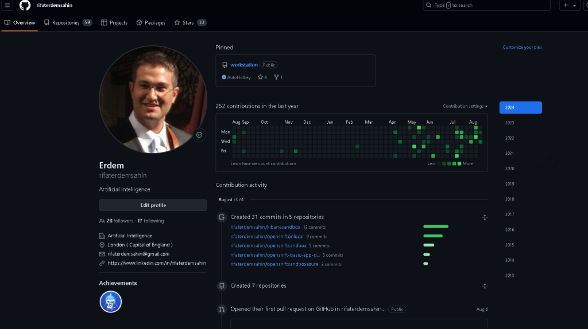This screenshot has width=588, height=329.
Task: Open the LinkedIn profile URL link
Action: coord(157,263)
